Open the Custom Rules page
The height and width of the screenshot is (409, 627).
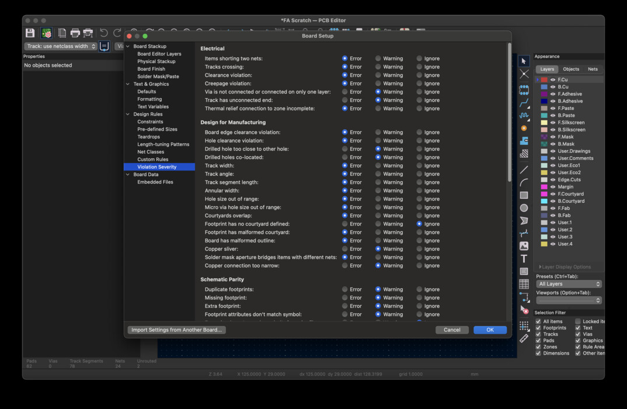(153, 160)
